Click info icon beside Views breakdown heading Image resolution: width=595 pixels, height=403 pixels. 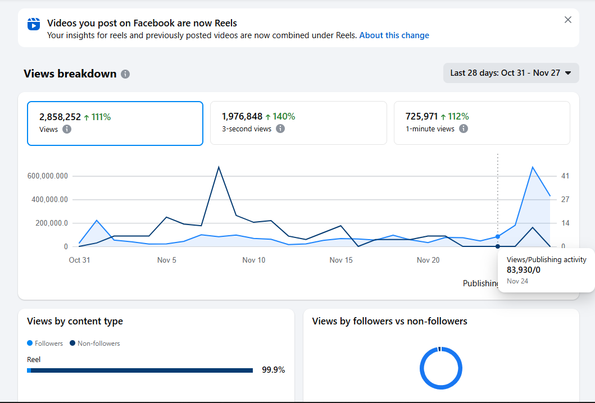pos(125,74)
